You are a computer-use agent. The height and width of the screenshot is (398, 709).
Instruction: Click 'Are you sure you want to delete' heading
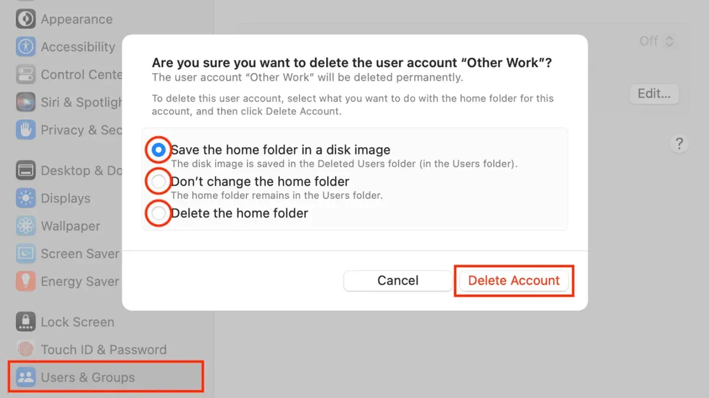pyautogui.click(x=352, y=63)
